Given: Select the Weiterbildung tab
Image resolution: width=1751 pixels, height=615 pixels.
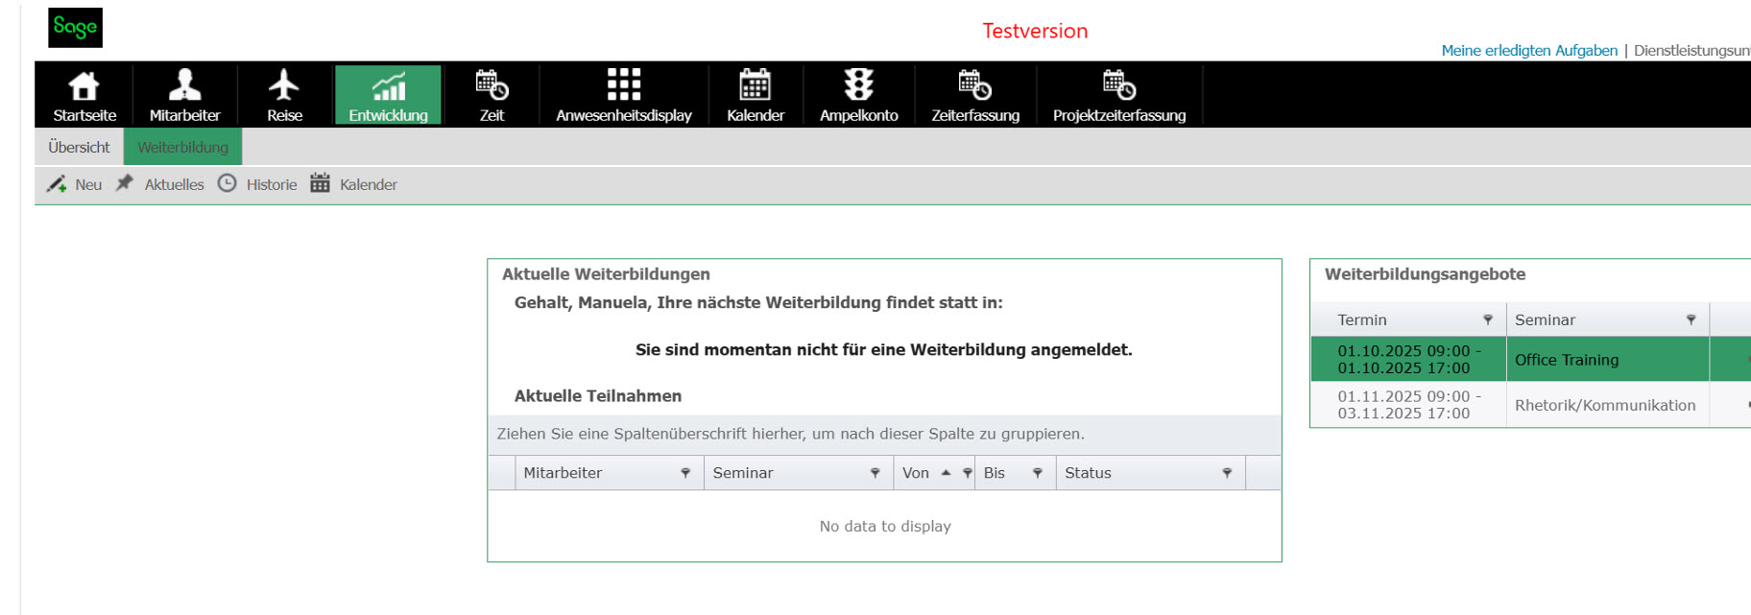Looking at the screenshot, I should coord(182,147).
